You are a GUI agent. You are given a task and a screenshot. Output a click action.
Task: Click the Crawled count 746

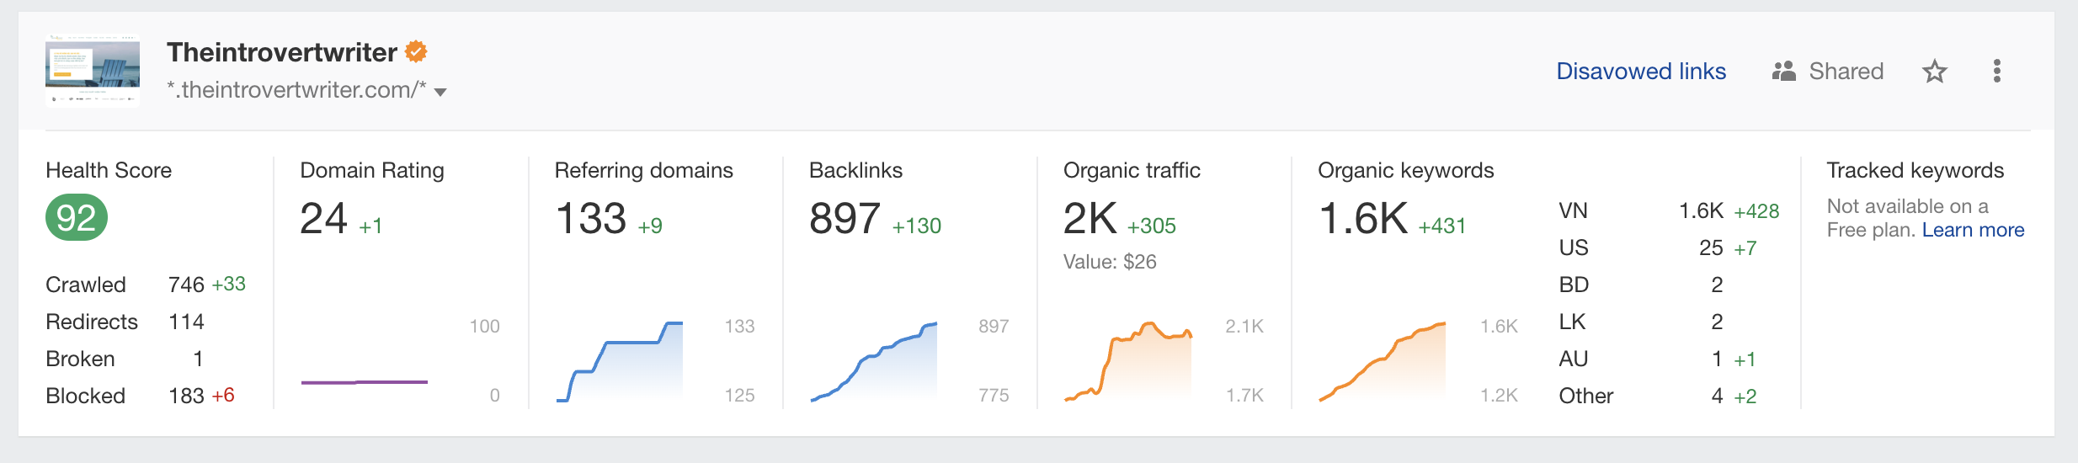186,285
